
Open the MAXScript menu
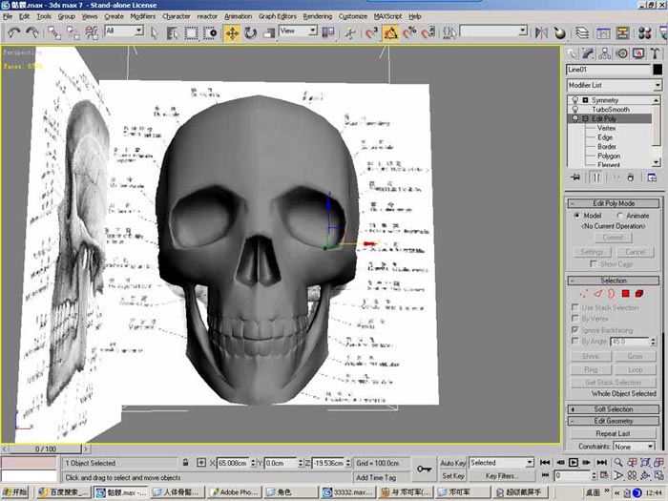pos(387,16)
